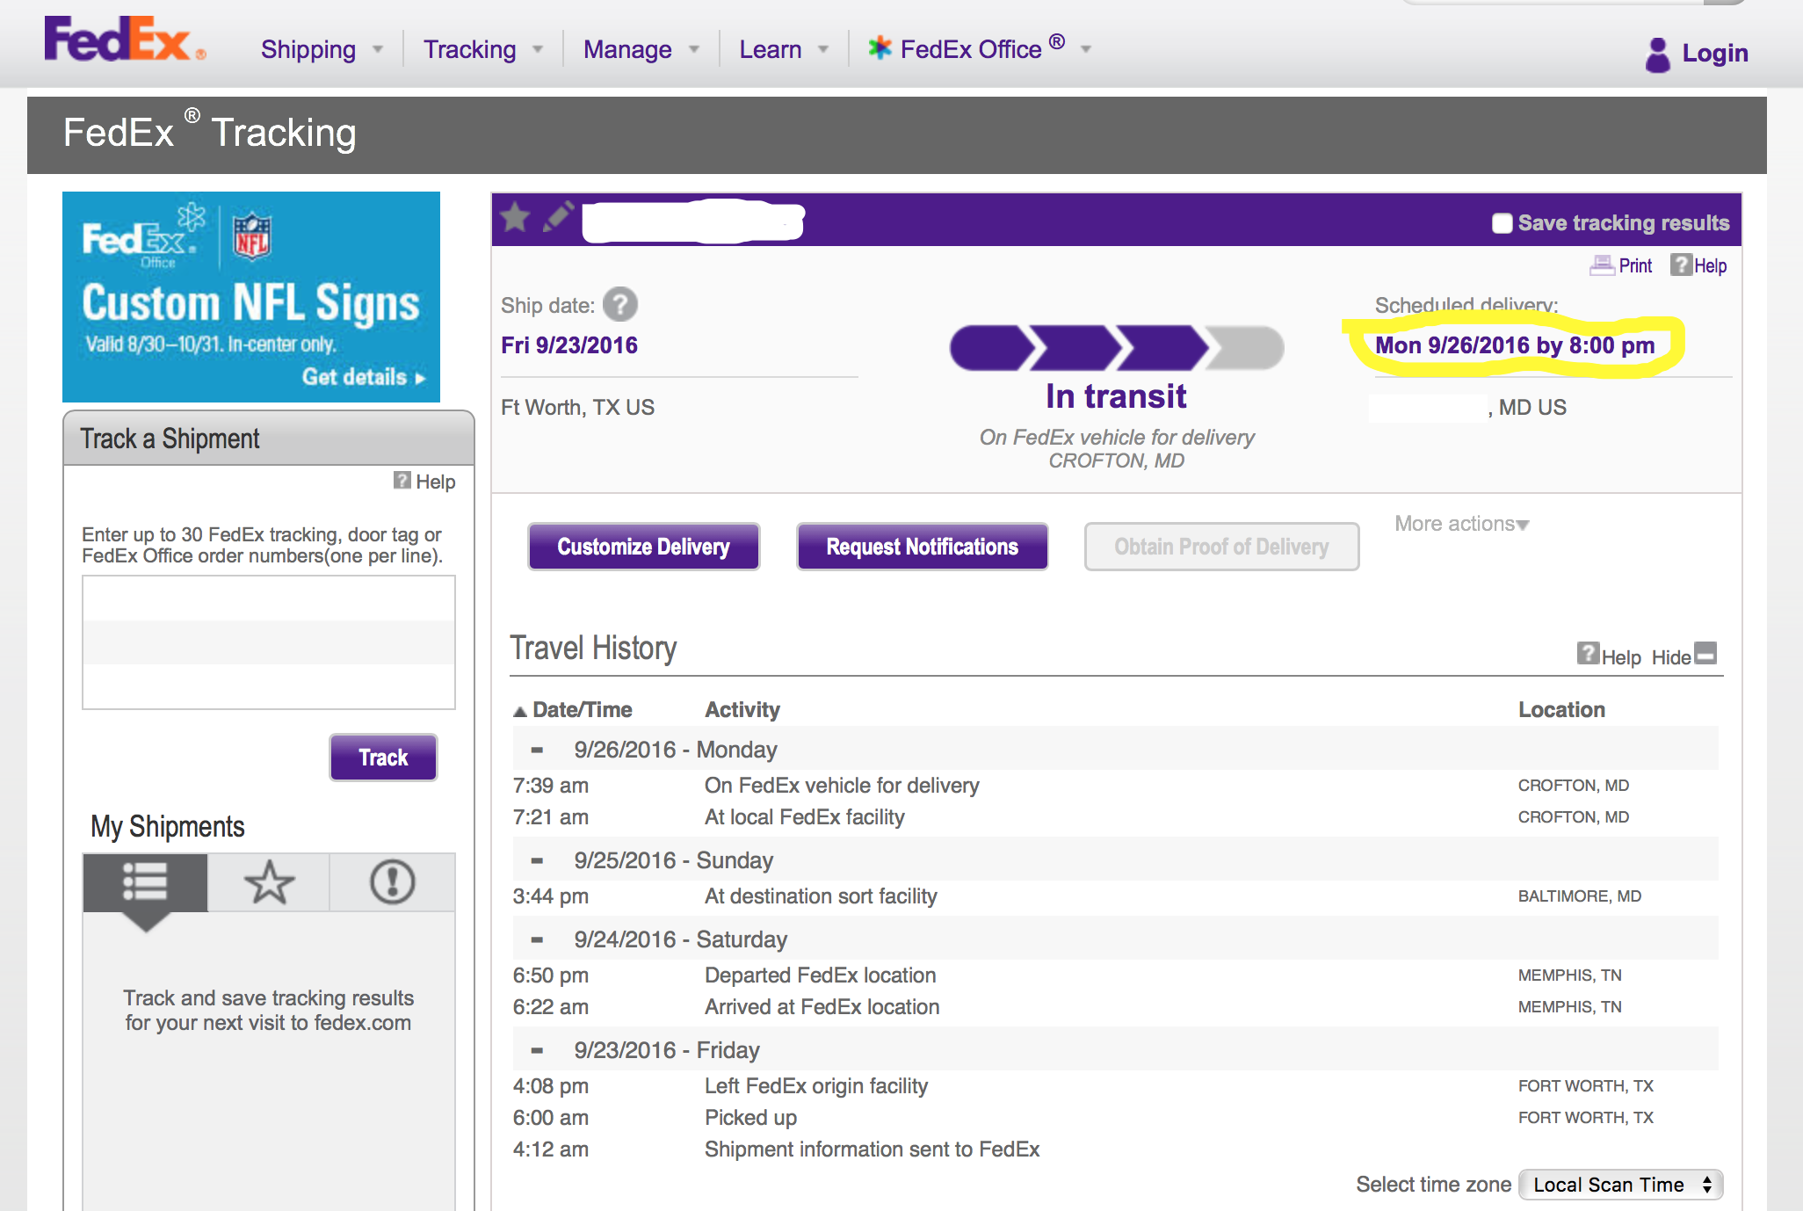Click Get details on NFL Signs ad

coord(364,377)
